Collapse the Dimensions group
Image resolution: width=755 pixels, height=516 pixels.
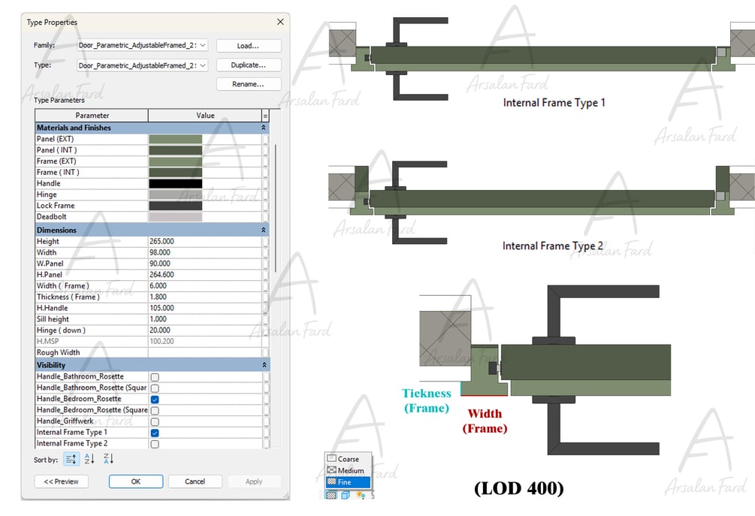point(264,230)
